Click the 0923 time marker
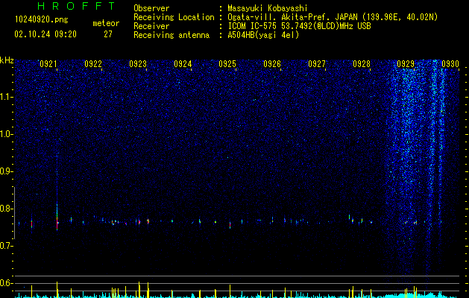The width and height of the screenshot is (469, 298). 138,64
